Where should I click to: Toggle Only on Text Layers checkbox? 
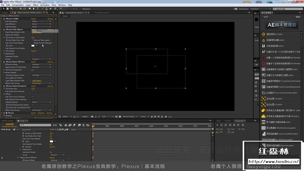pyautogui.click(x=32, y=40)
